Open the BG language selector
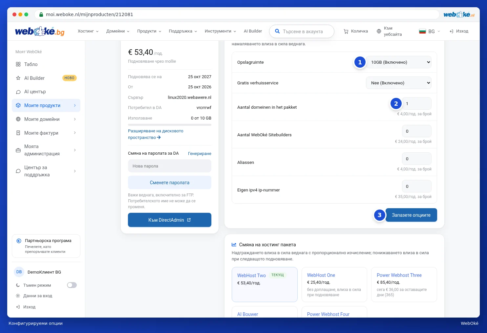 point(430,32)
